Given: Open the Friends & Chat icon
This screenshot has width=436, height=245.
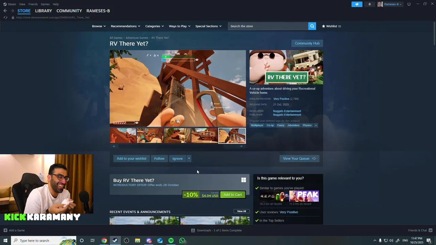Looking at the screenshot, I should click(431, 230).
